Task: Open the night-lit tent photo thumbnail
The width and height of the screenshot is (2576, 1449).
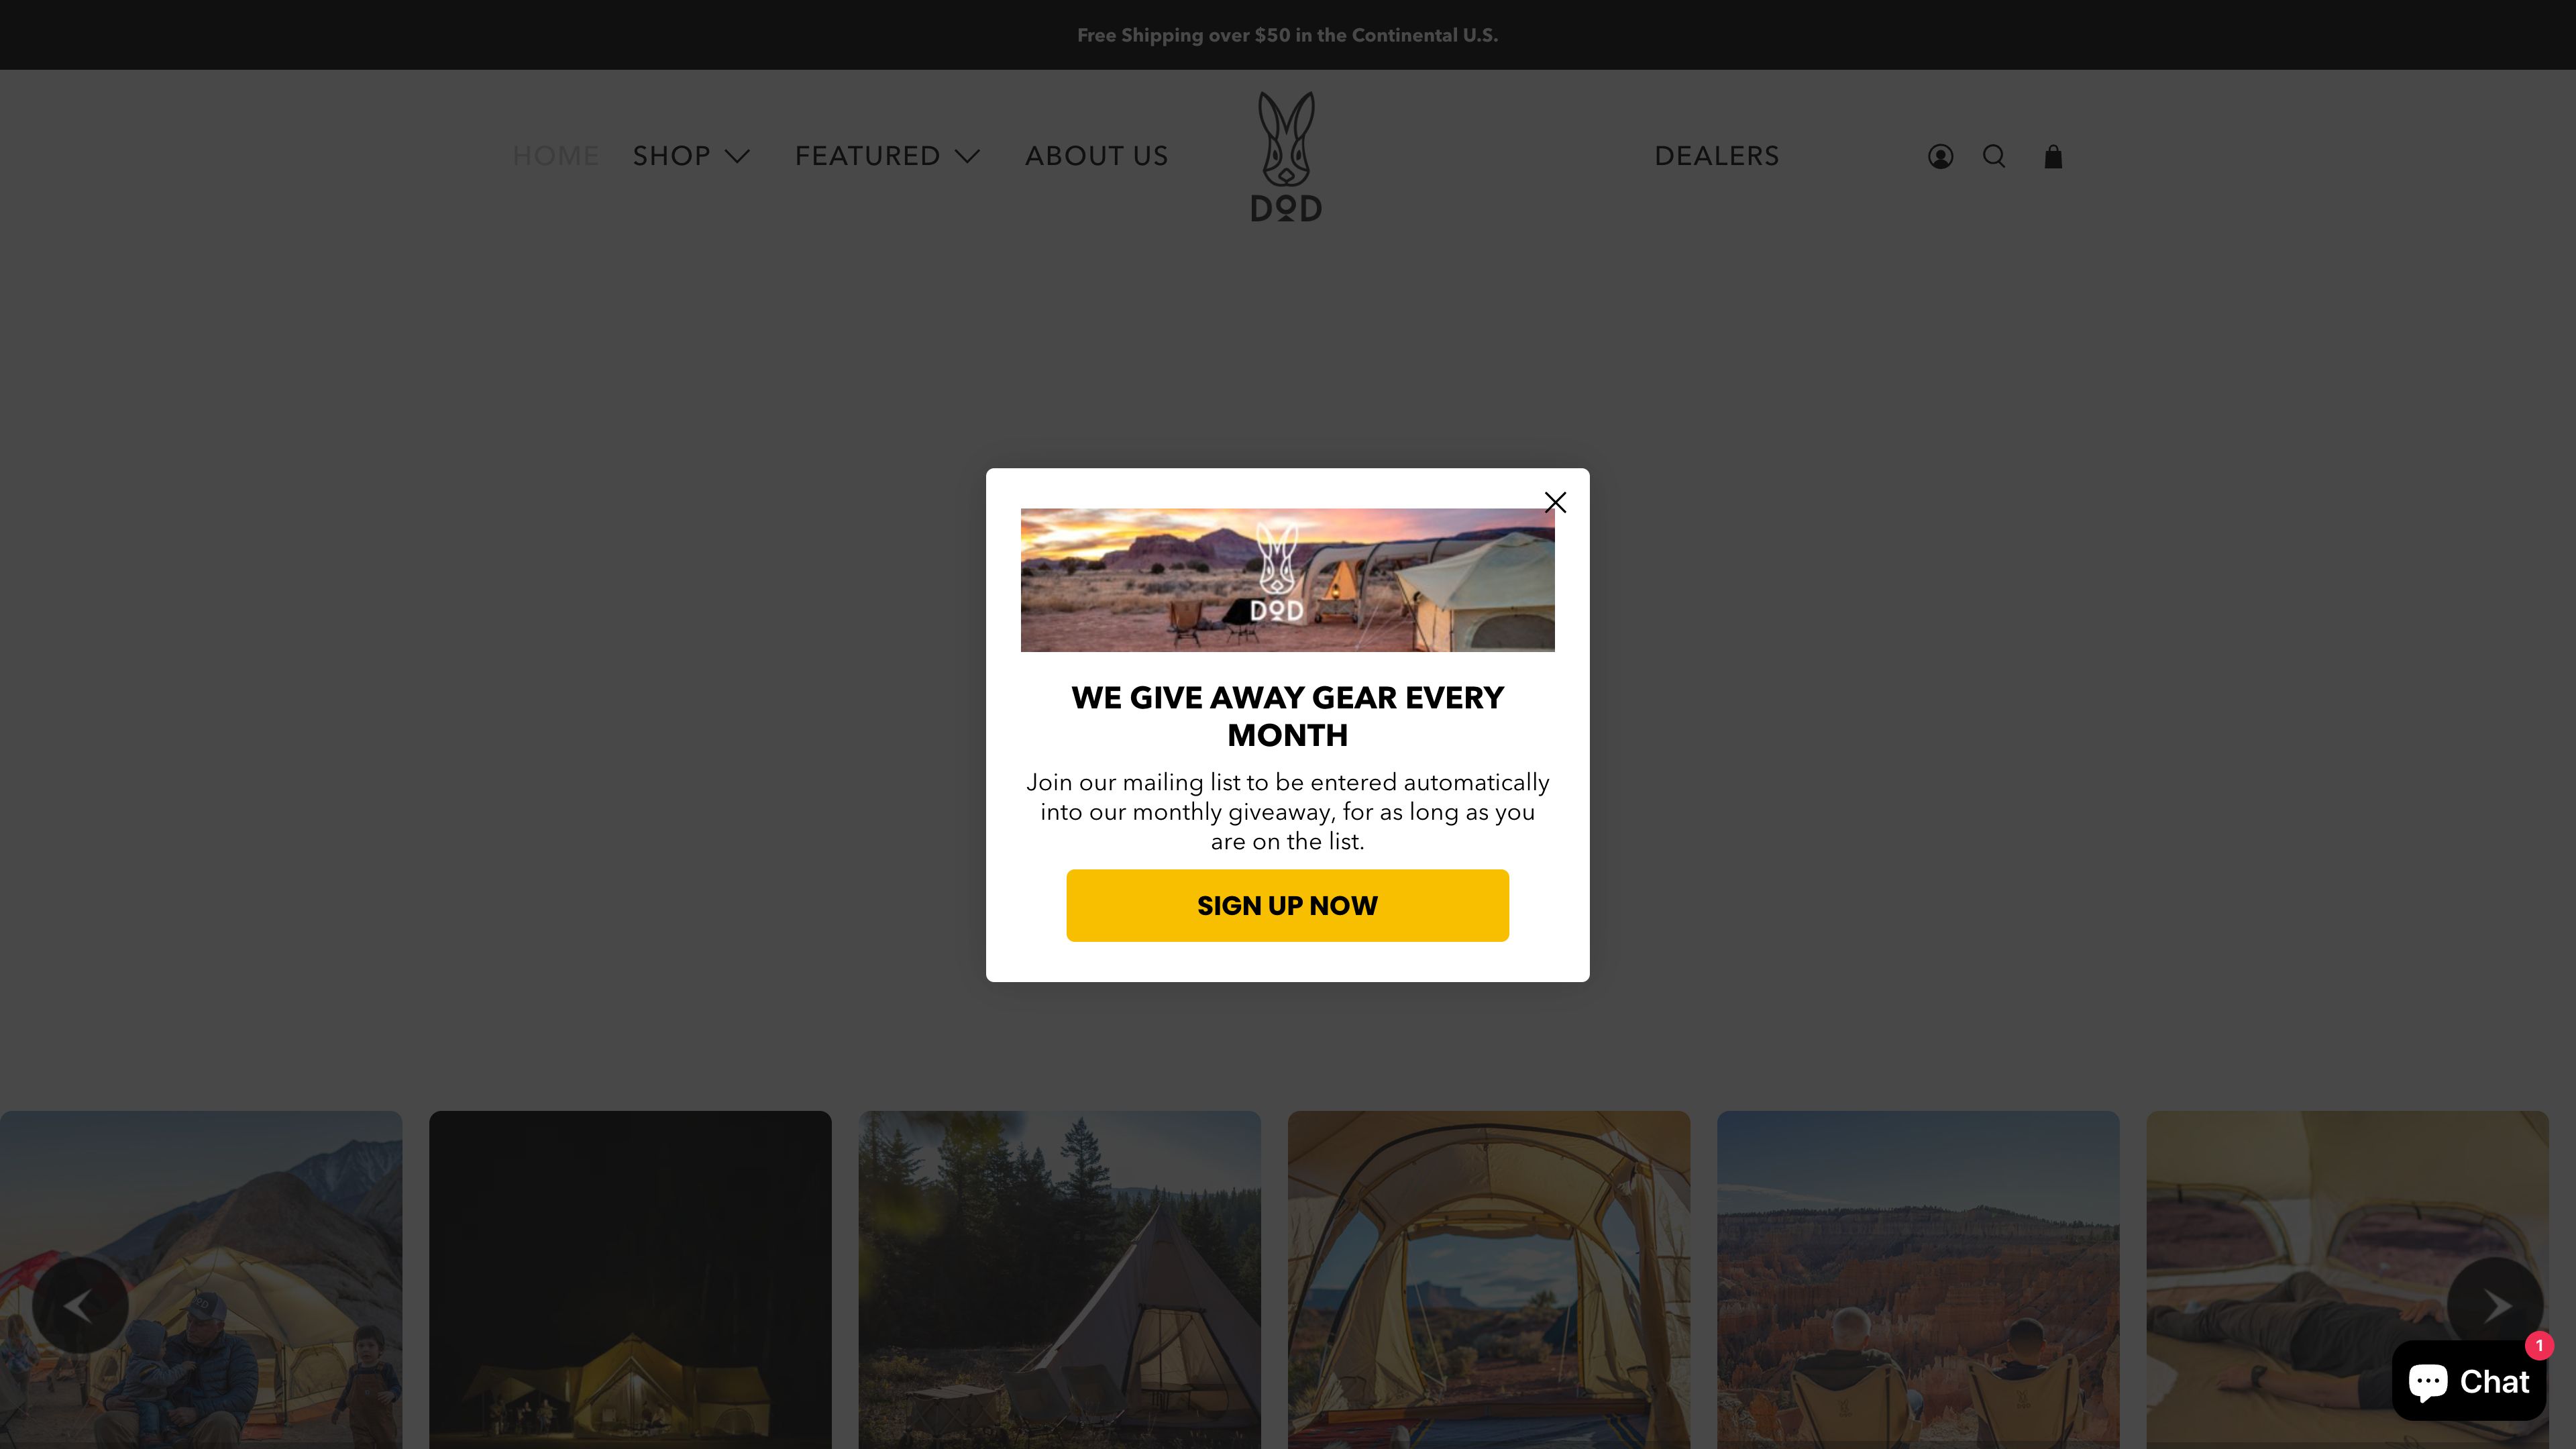Action: coord(630,1280)
